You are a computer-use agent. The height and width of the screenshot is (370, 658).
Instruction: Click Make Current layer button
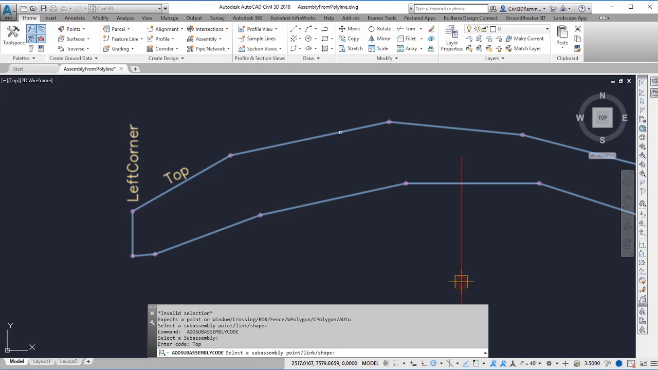[x=524, y=39]
